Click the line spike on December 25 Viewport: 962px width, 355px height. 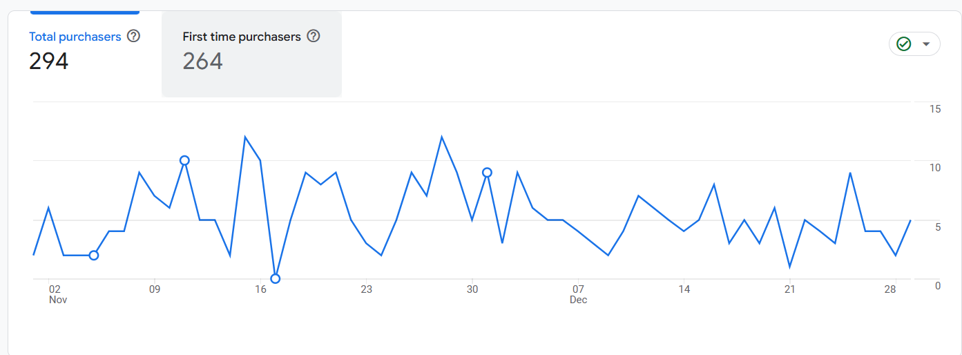click(x=850, y=173)
